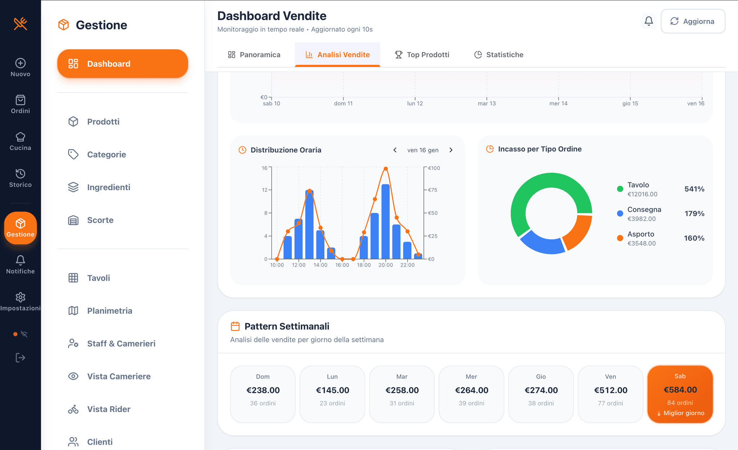This screenshot has width=738, height=450.
Task: Click the next-day chevron in Distribuzione Oraria
Action: (x=451, y=150)
